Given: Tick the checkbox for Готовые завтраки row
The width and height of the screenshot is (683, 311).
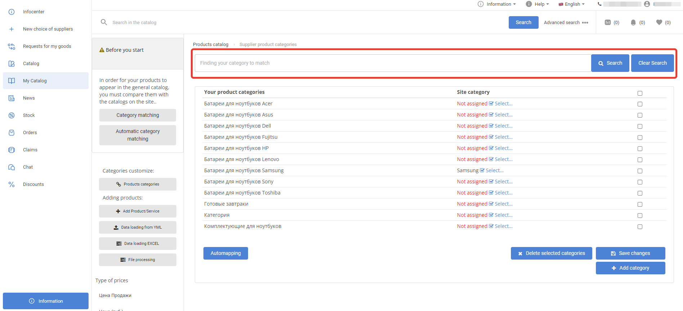Looking at the screenshot, I should point(640,204).
